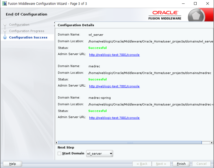
Task: Click the Successful status for medrec-spring
Action: [x=97, y=111]
